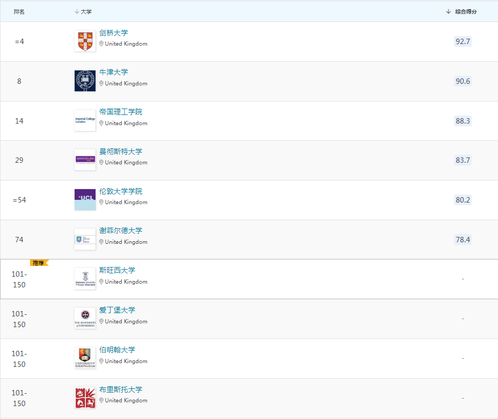Image resolution: width=498 pixels, height=419 pixels.
Task: Open the Imperial College London logo
Action: 85,121
